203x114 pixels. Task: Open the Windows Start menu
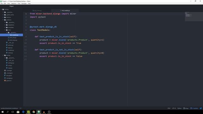point(3,112)
